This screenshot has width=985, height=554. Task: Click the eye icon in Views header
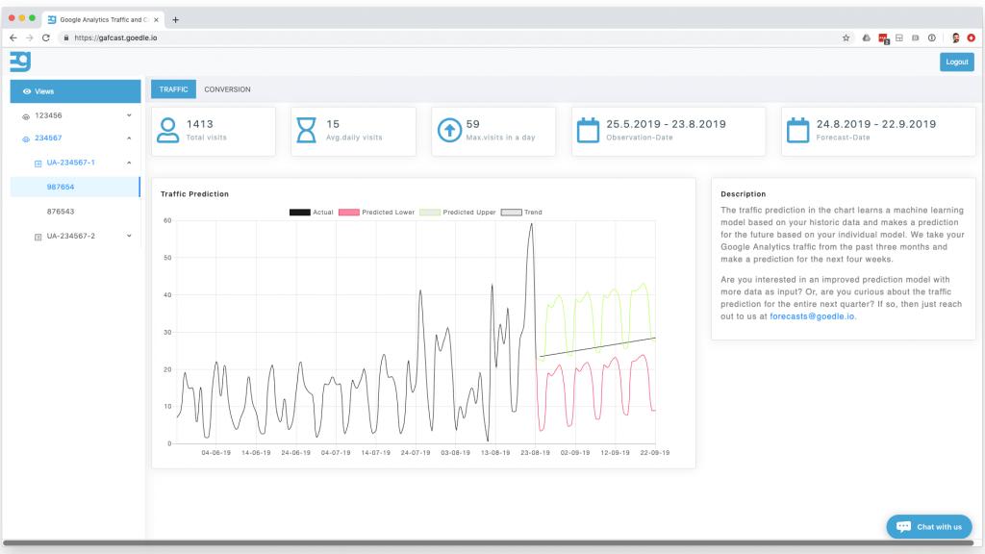click(27, 91)
